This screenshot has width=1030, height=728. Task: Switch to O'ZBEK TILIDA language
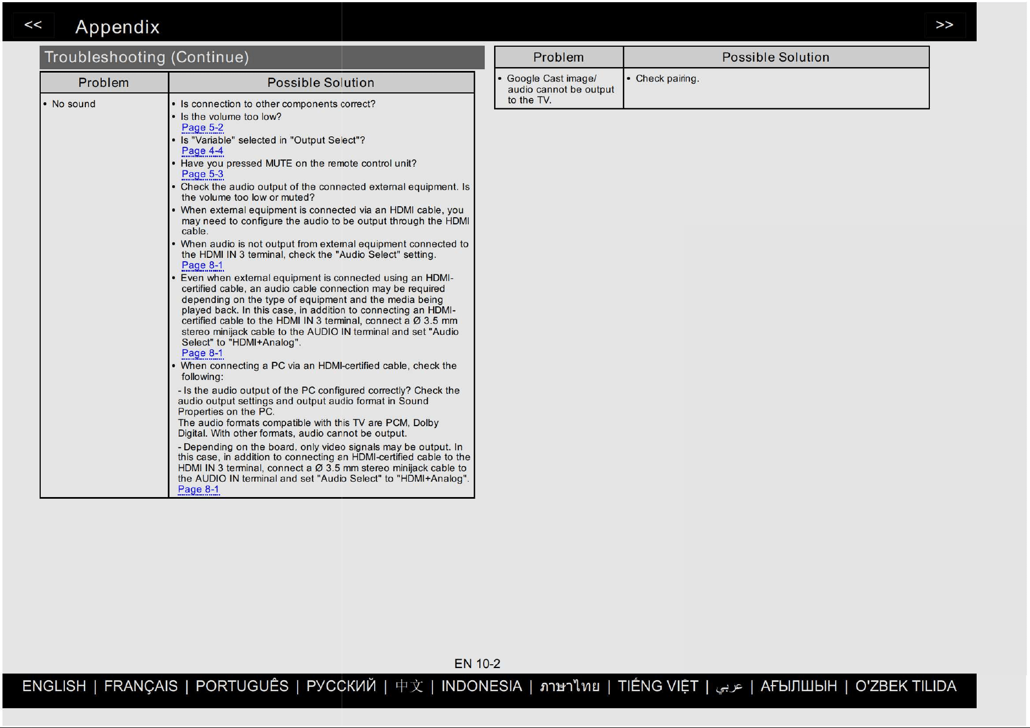[906, 686]
